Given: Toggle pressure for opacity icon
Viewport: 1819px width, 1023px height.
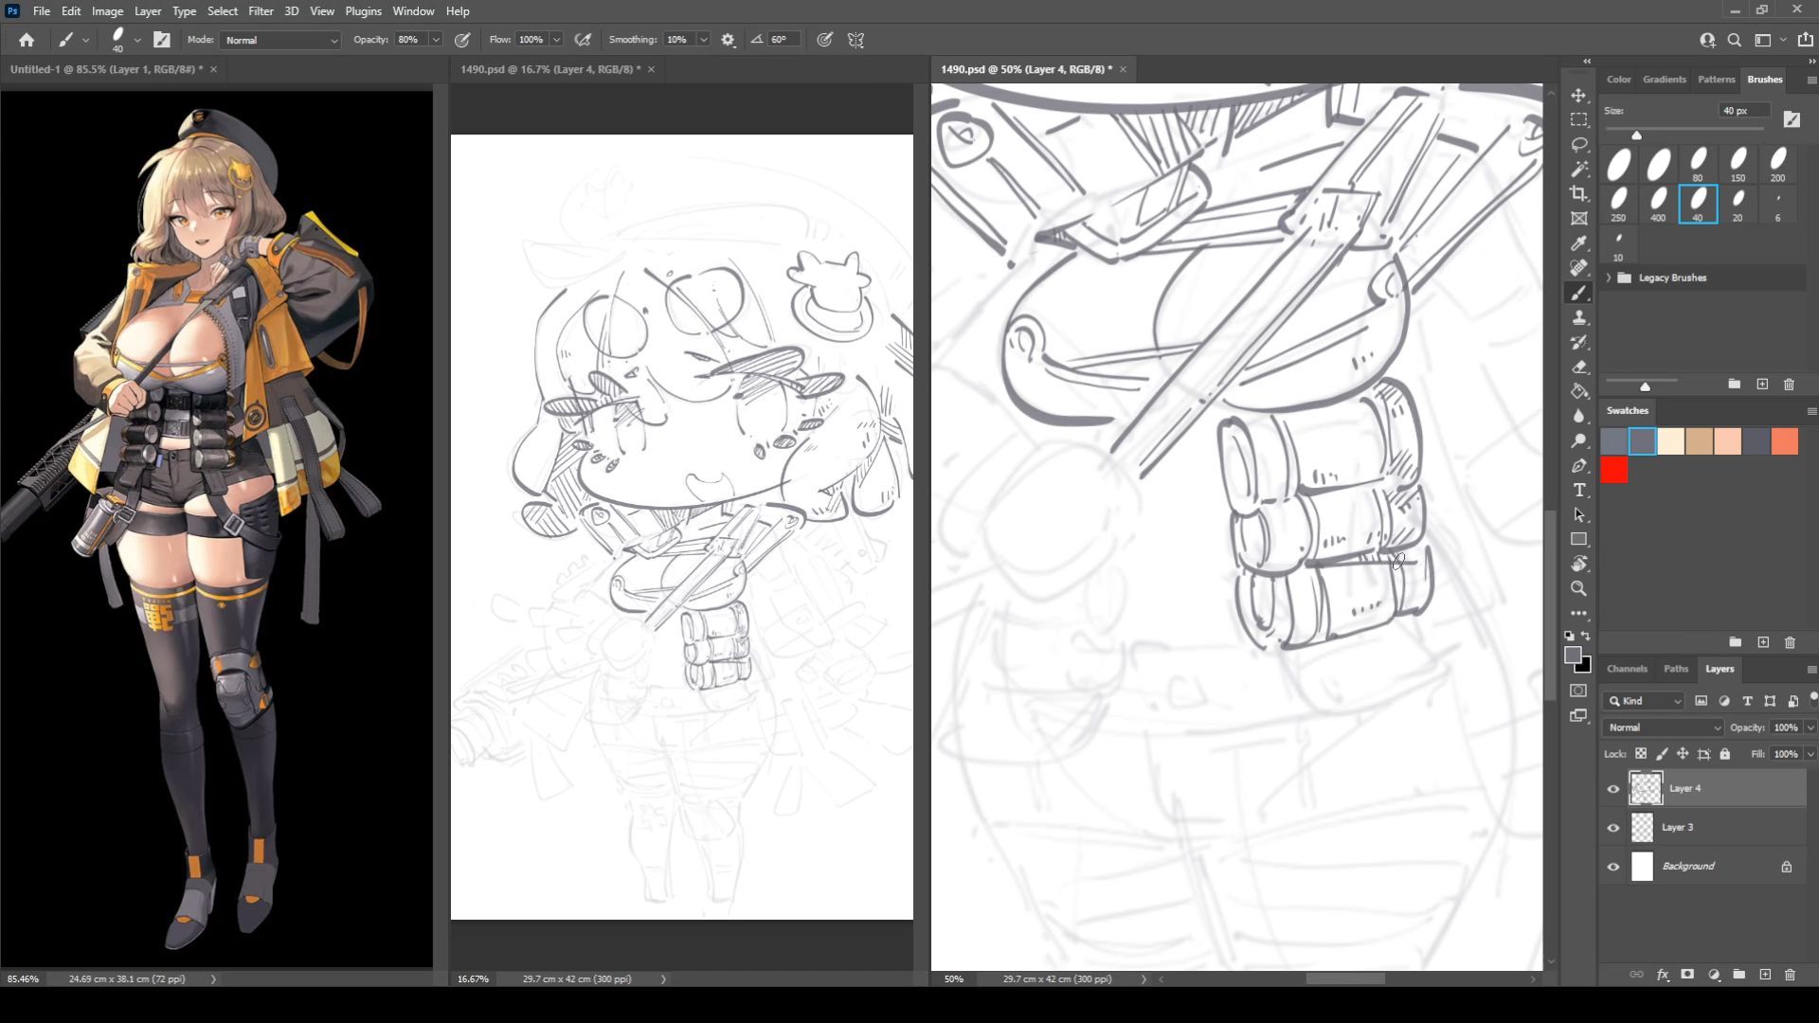Looking at the screenshot, I should click(462, 40).
